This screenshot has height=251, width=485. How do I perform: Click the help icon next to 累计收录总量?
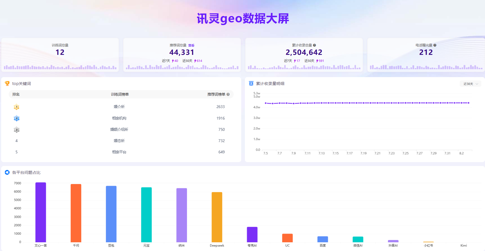pyautogui.click(x=314, y=45)
